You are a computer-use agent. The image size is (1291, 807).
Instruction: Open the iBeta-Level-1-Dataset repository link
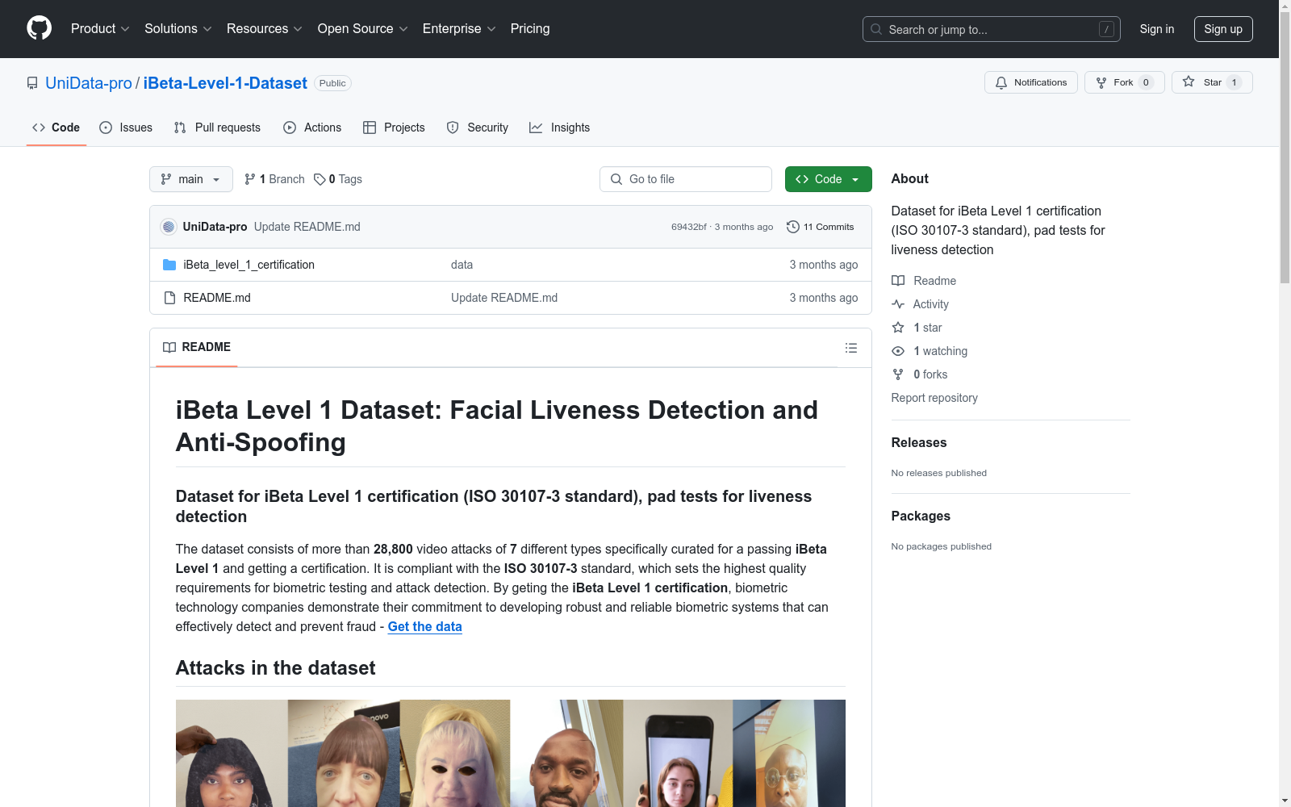[225, 83]
